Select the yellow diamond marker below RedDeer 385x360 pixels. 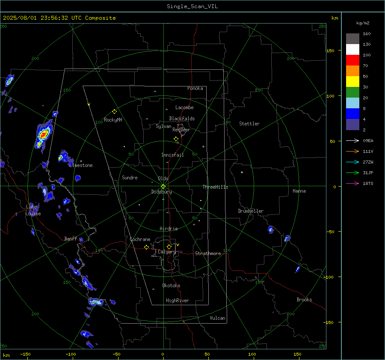coord(176,139)
